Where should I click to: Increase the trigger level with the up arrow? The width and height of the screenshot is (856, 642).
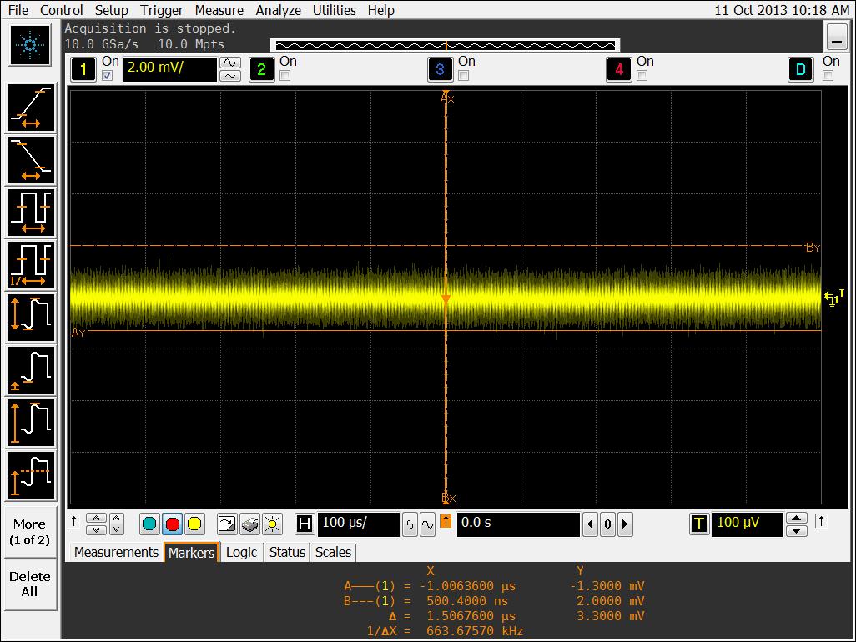(797, 518)
